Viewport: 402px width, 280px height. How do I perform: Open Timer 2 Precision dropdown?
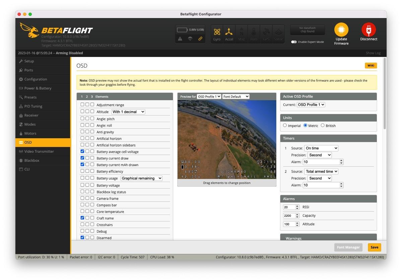[x=320, y=178]
